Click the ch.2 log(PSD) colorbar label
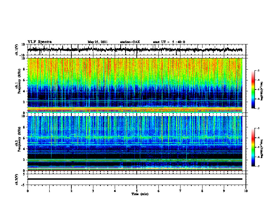Viewport: 277px width, 214px height. (x=262, y=149)
